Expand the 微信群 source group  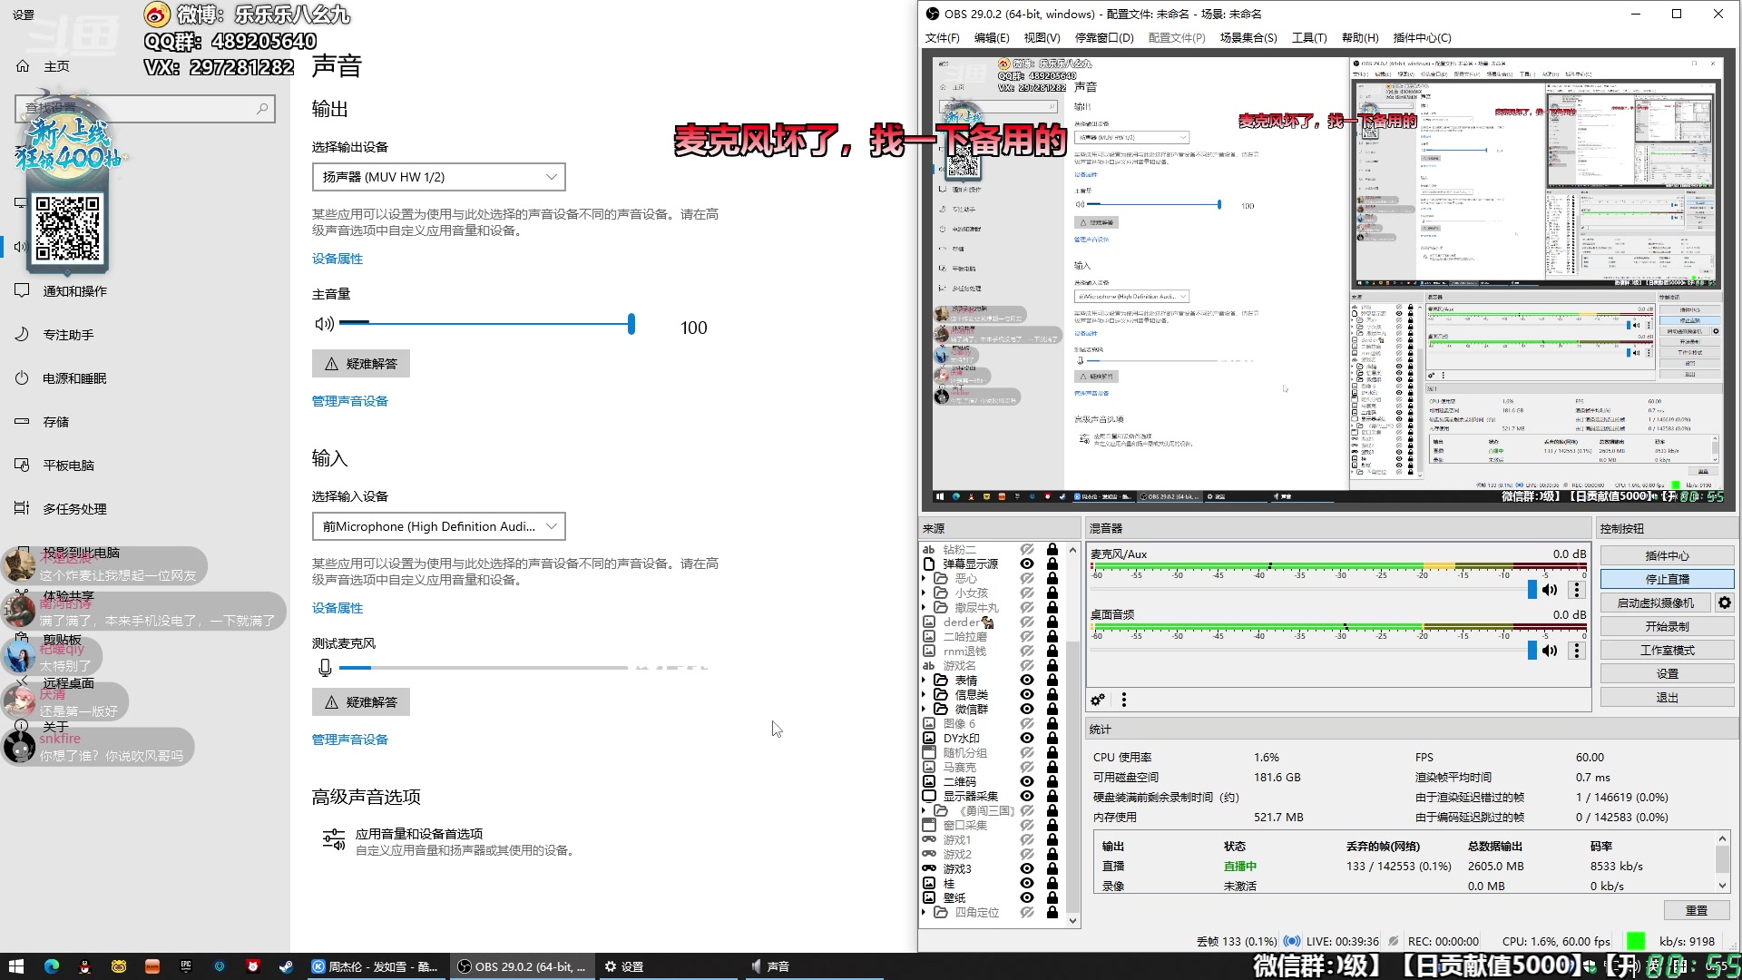(x=925, y=709)
